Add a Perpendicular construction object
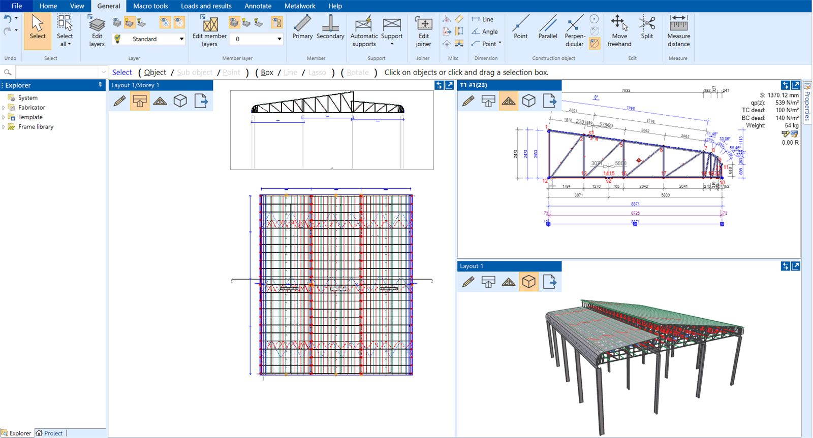The image size is (813, 438). point(575,31)
